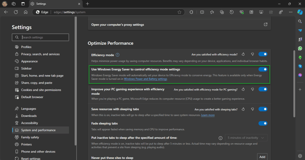The height and width of the screenshot is (160, 305).
Task: Open the 5 minutes of inactivity dropdown
Action: coord(246,138)
